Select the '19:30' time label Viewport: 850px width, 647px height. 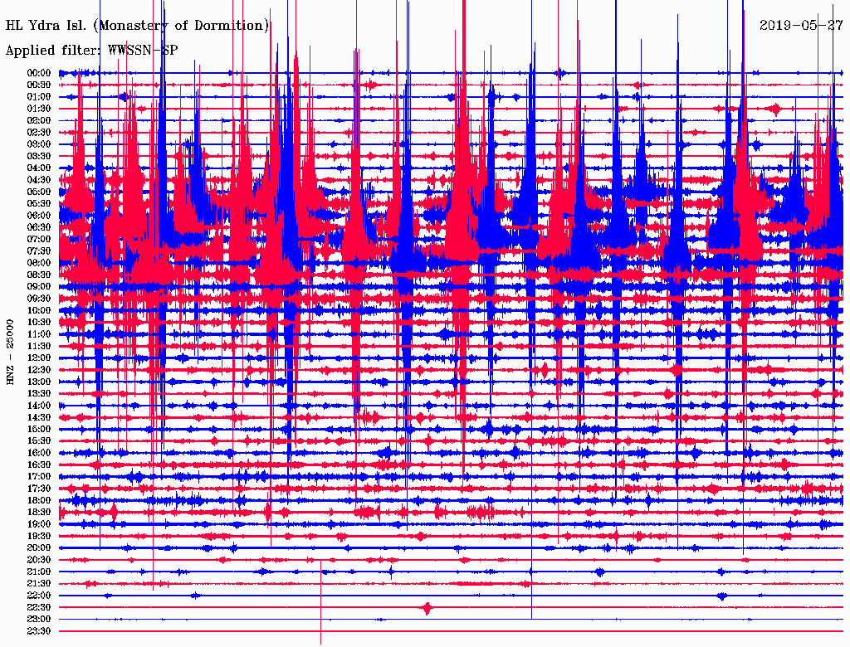tap(39, 536)
